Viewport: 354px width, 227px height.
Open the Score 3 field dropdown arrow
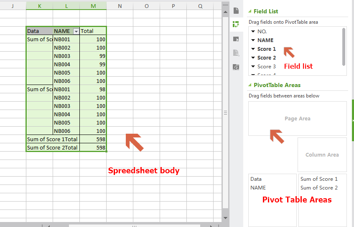click(253, 67)
